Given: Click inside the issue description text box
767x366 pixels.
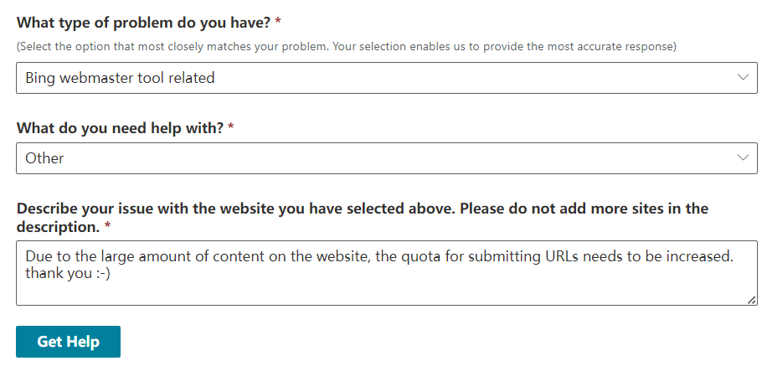Looking at the screenshot, I should coord(387,273).
